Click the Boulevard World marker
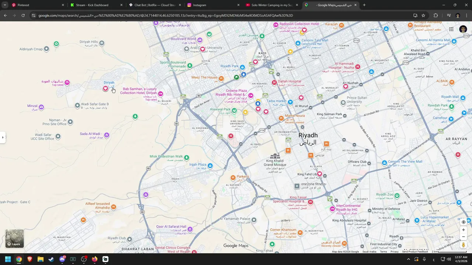Viewport: 472px width, 265px height. [x=200, y=40]
